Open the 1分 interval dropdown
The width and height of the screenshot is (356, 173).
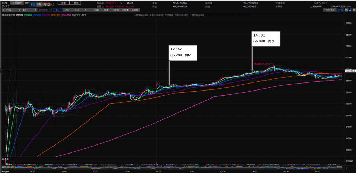point(29,10)
